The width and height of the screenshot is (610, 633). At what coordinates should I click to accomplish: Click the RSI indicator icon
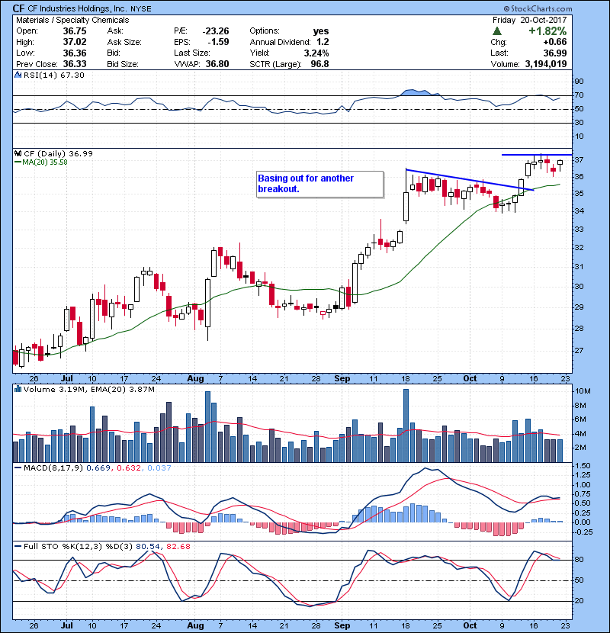click(x=18, y=75)
